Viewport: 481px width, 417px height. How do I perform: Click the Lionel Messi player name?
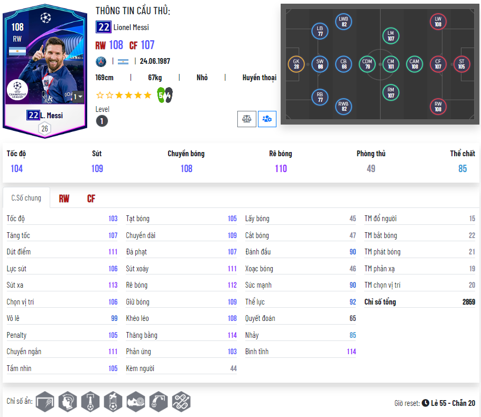pyautogui.click(x=131, y=27)
